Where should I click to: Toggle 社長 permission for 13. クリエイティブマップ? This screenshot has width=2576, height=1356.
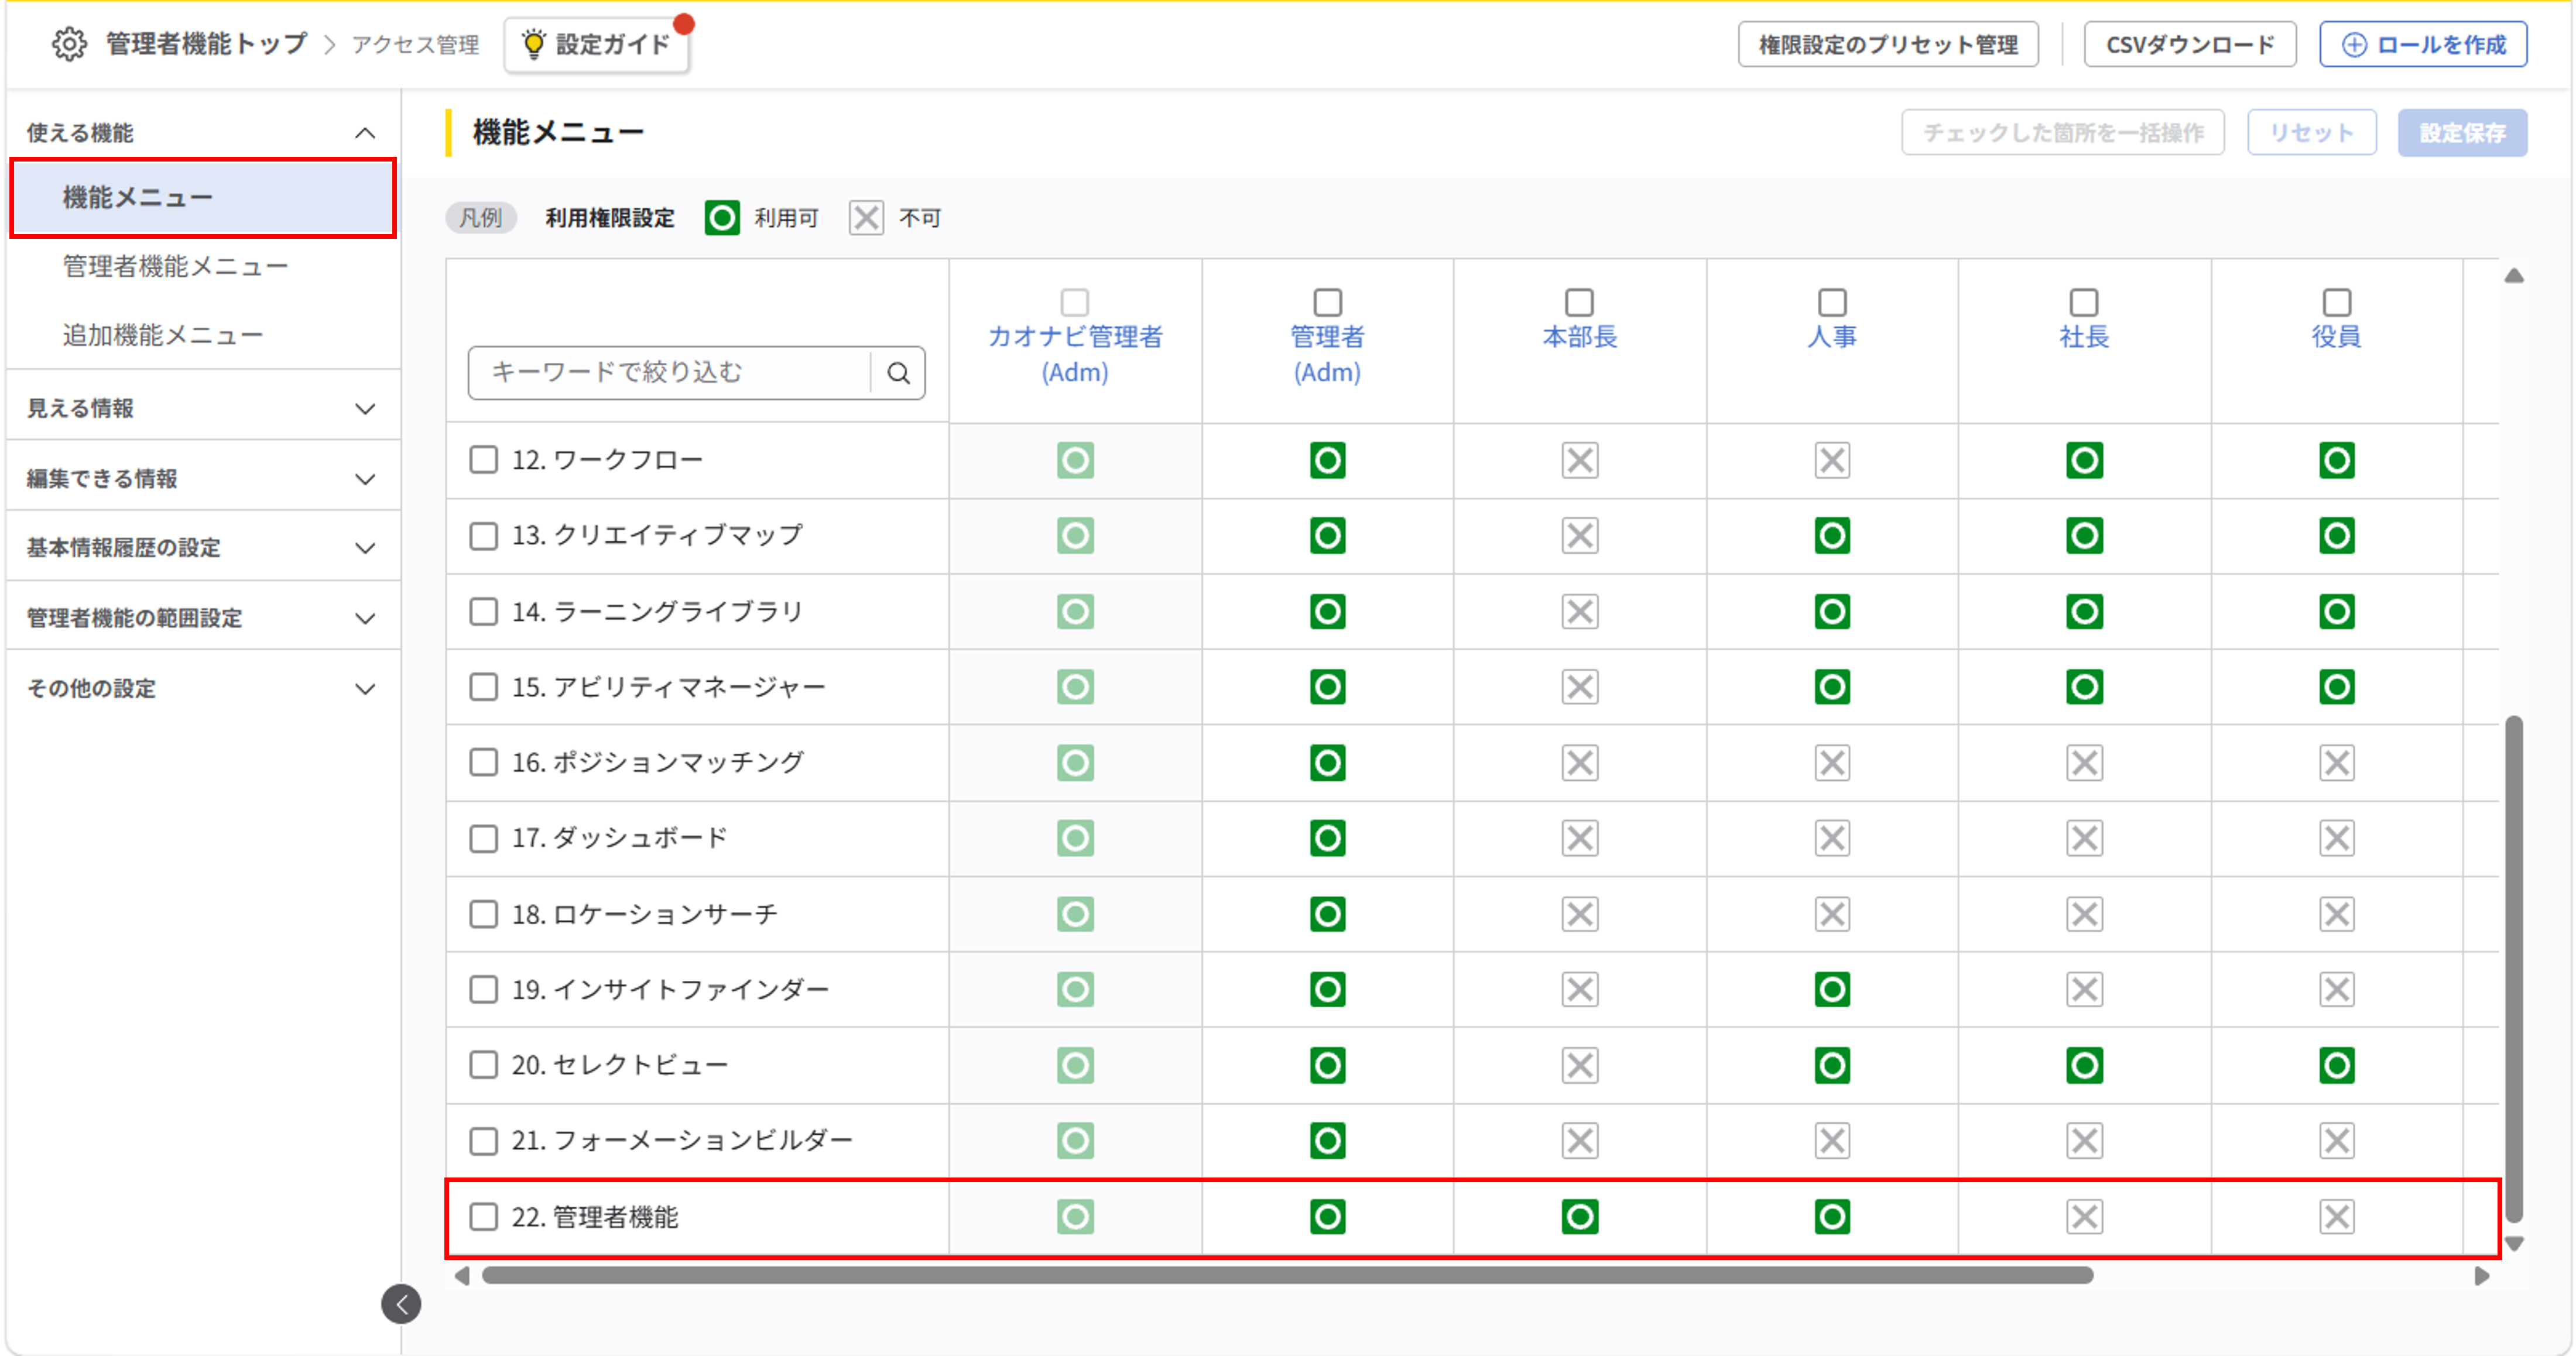click(x=2084, y=535)
